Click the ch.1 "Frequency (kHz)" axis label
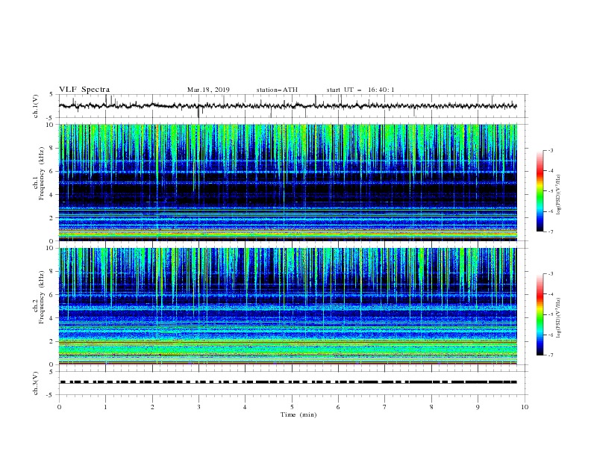This screenshot has width=591, height=457. click(42, 174)
